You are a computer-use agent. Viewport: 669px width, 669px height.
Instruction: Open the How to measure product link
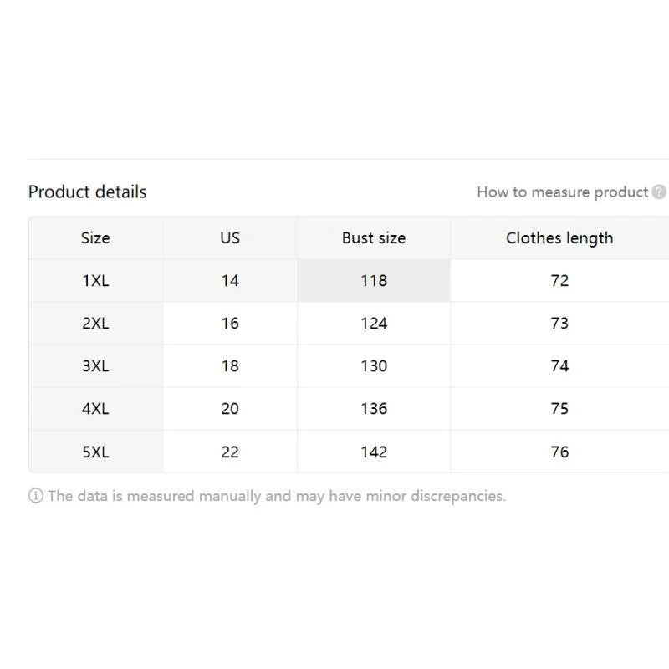click(562, 192)
